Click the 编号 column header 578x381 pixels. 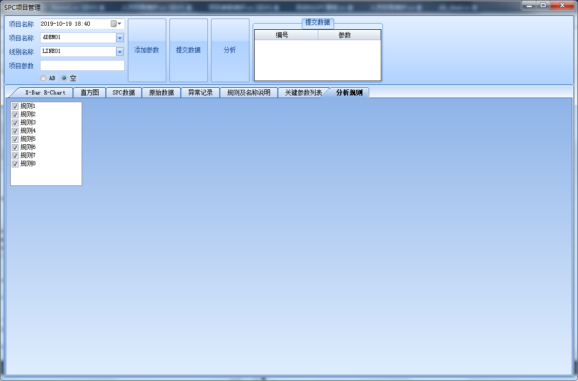point(286,35)
